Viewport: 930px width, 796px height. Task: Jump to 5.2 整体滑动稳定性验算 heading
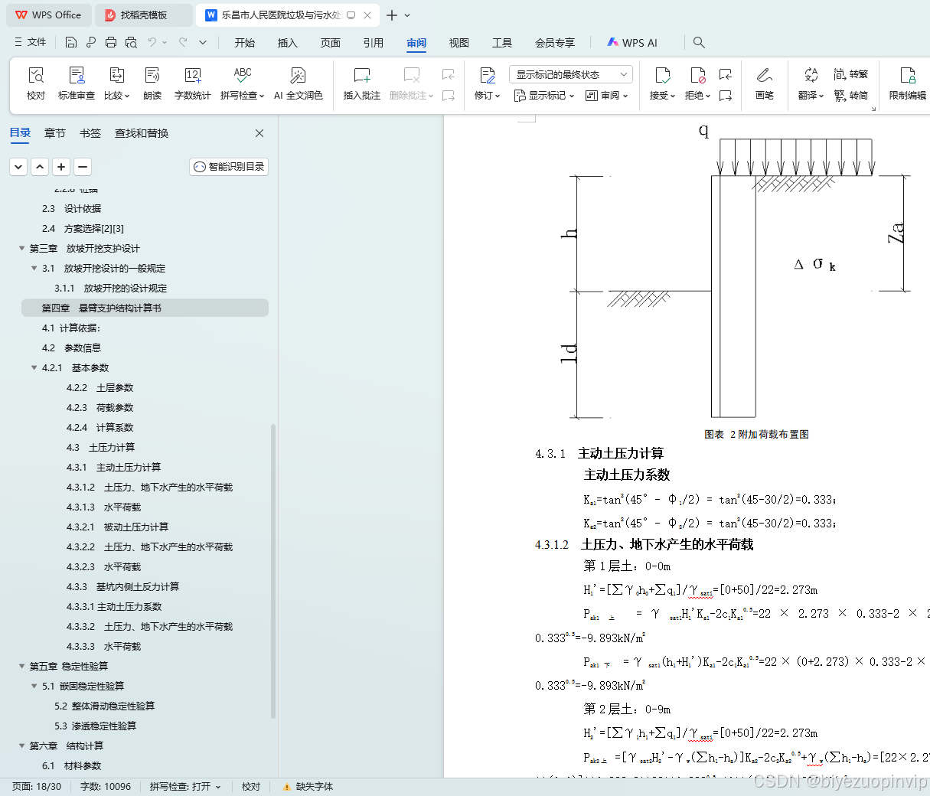104,706
